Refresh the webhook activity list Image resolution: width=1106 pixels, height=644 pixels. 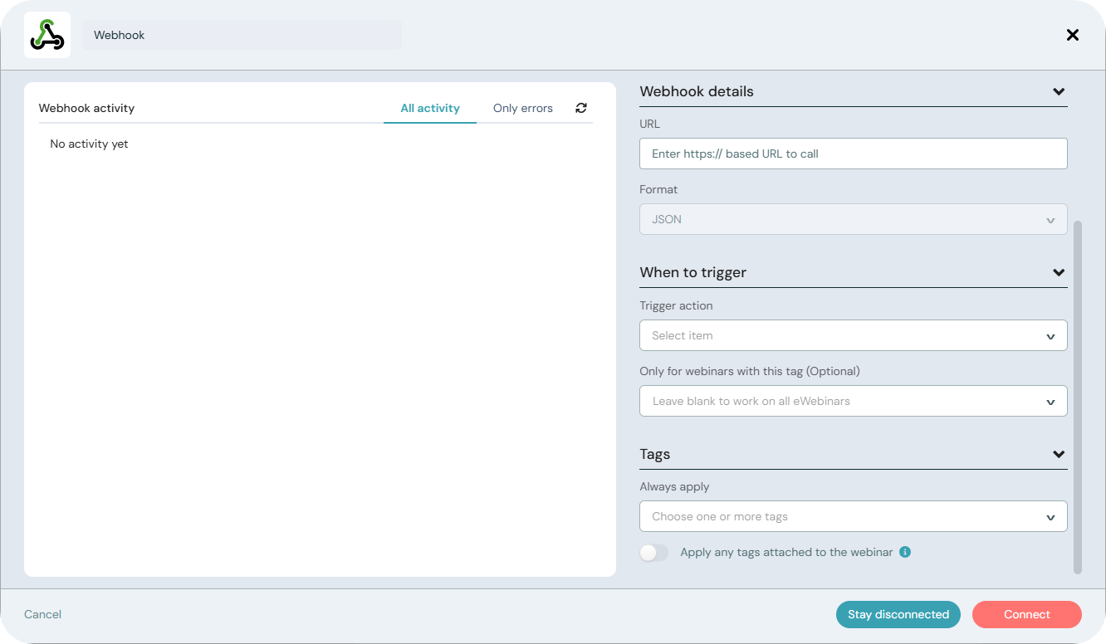[x=581, y=108]
